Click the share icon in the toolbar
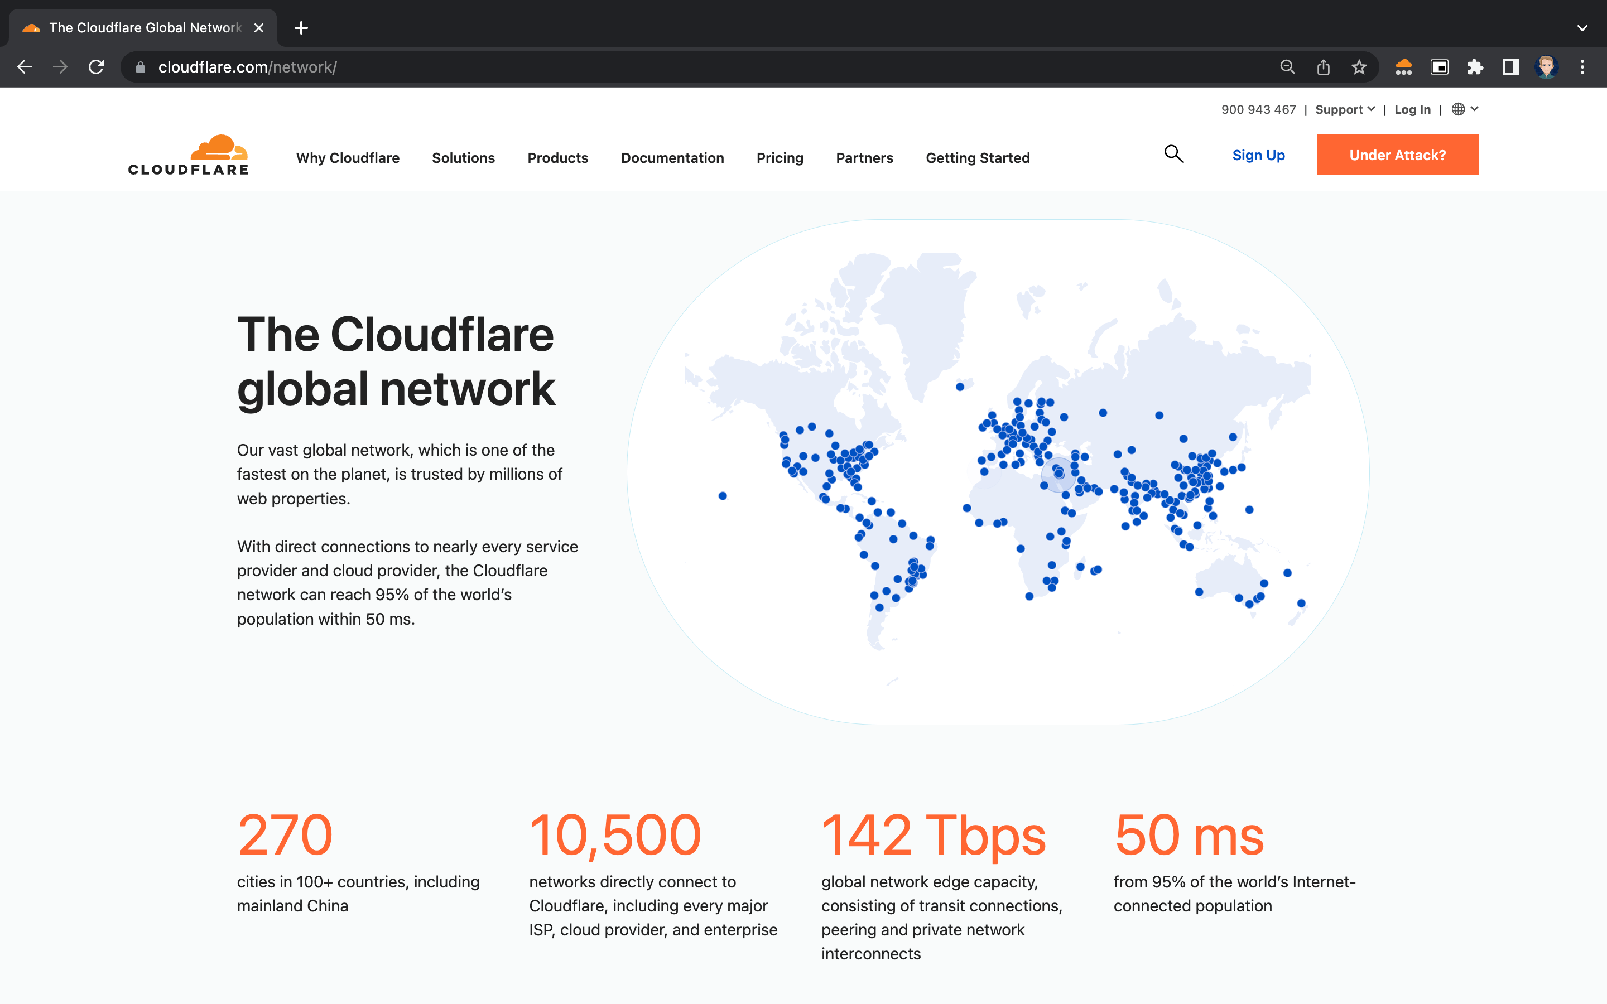Screen dimensions: 1607x1004 pos(1323,66)
